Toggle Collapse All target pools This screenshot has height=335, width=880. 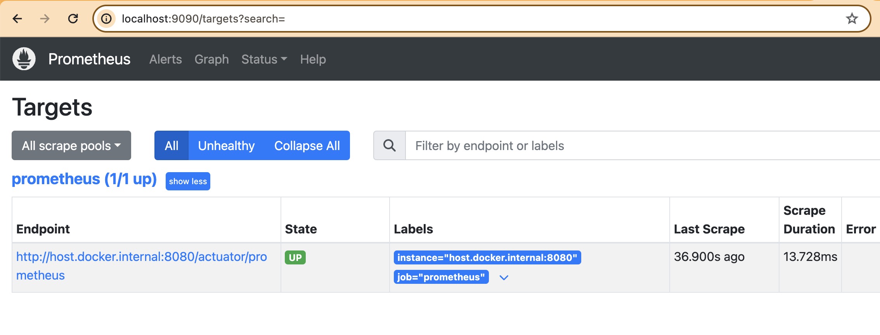click(307, 146)
